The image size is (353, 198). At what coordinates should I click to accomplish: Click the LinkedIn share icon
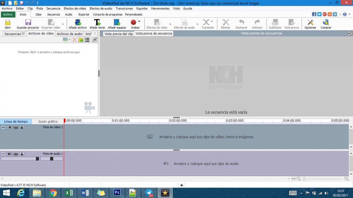tap(335, 14)
